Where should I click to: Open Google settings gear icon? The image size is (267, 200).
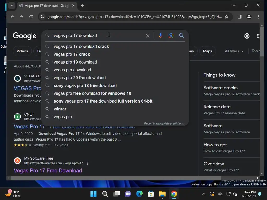[247, 36]
